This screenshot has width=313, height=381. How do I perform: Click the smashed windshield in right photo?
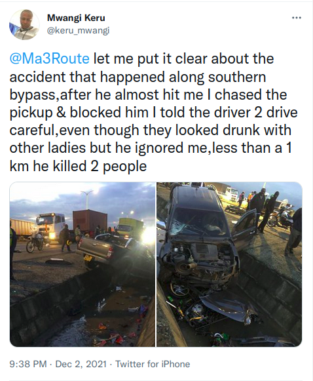pyautogui.click(x=198, y=224)
